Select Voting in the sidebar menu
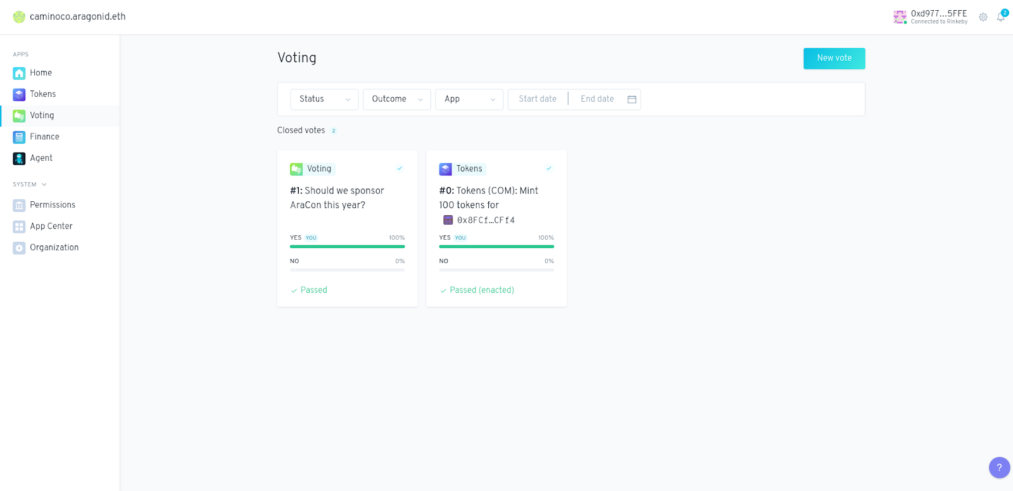 [42, 116]
